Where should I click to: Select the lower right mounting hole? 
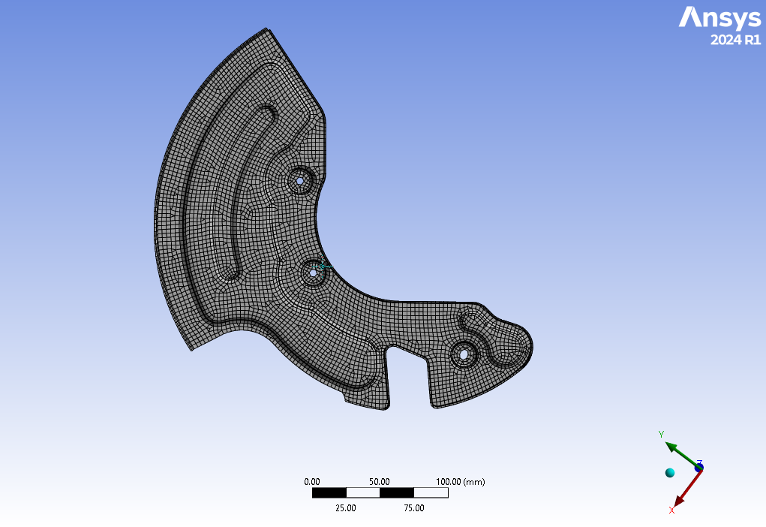(464, 354)
